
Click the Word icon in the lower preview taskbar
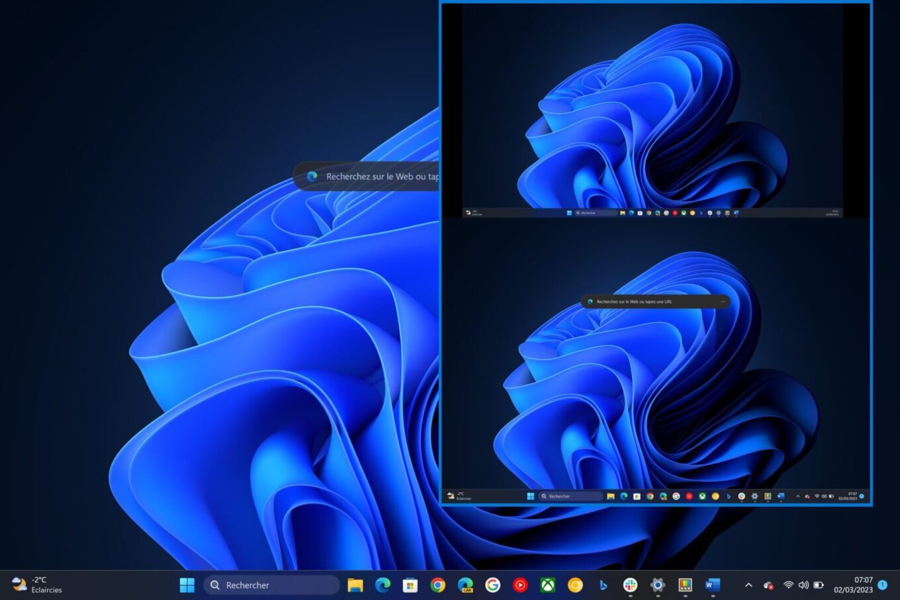tap(780, 496)
